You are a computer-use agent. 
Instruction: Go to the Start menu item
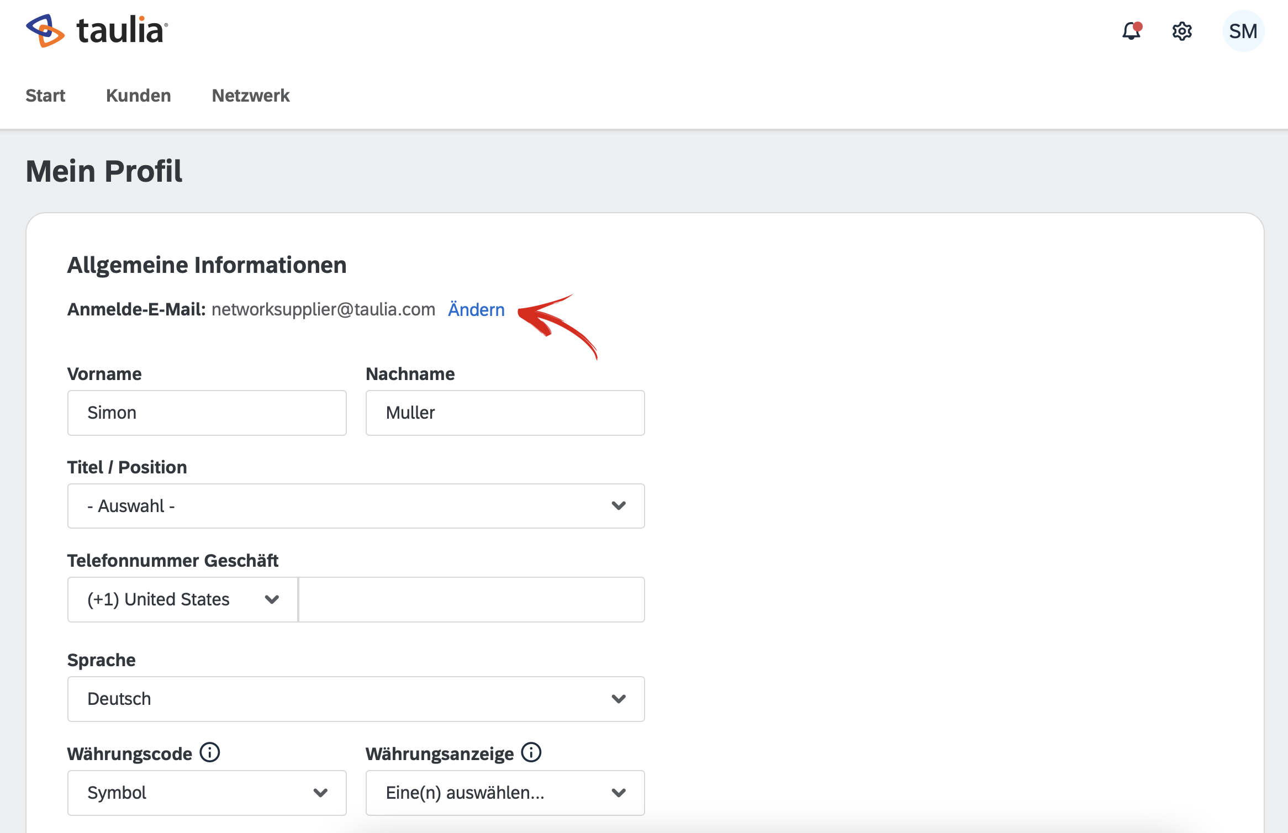tap(45, 96)
